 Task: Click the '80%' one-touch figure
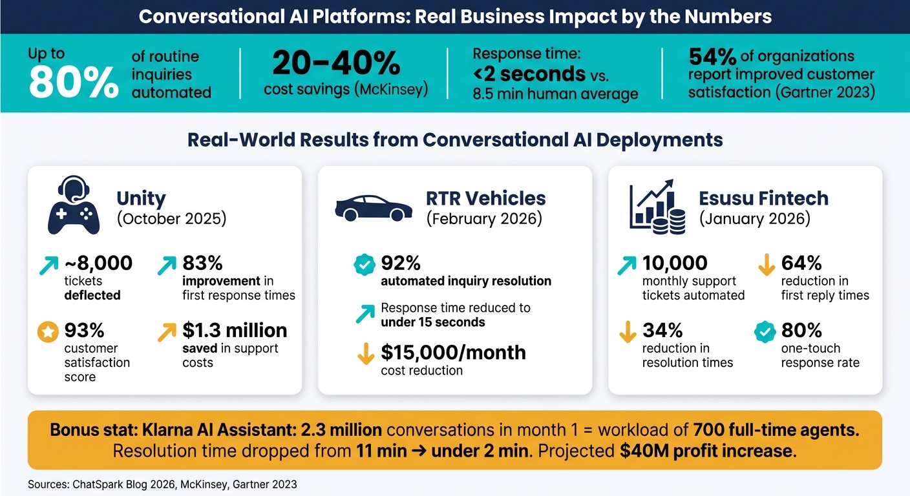coord(801,330)
